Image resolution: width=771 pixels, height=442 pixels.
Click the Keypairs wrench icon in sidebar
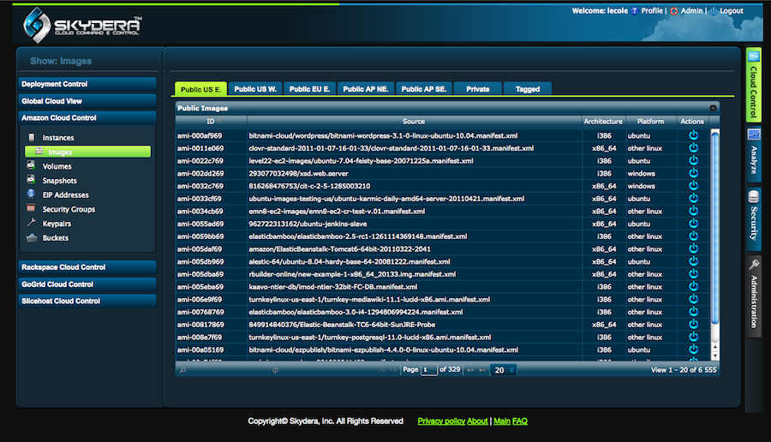[32, 224]
